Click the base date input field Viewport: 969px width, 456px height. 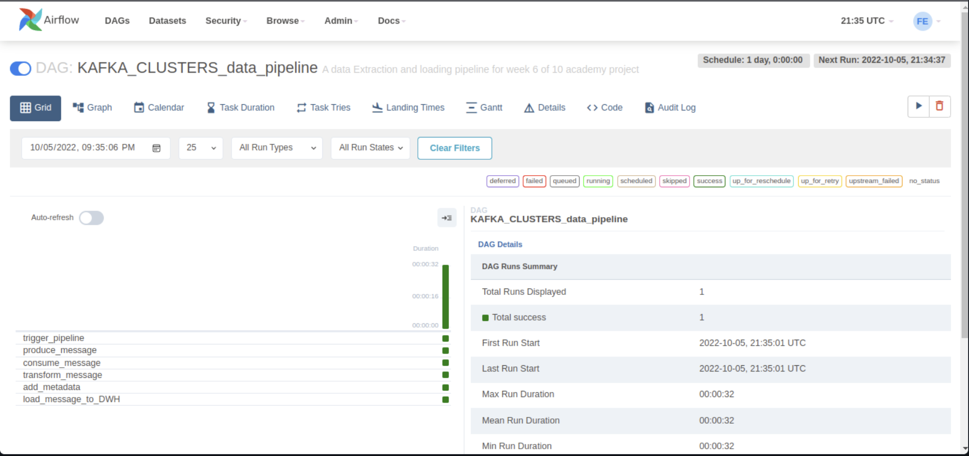click(x=96, y=148)
